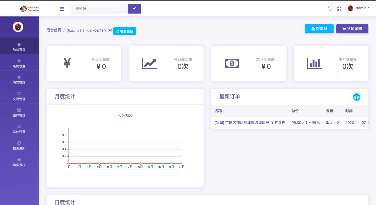Click the 内容管理 star icon
The width and height of the screenshot is (376, 205).
click(19, 77)
